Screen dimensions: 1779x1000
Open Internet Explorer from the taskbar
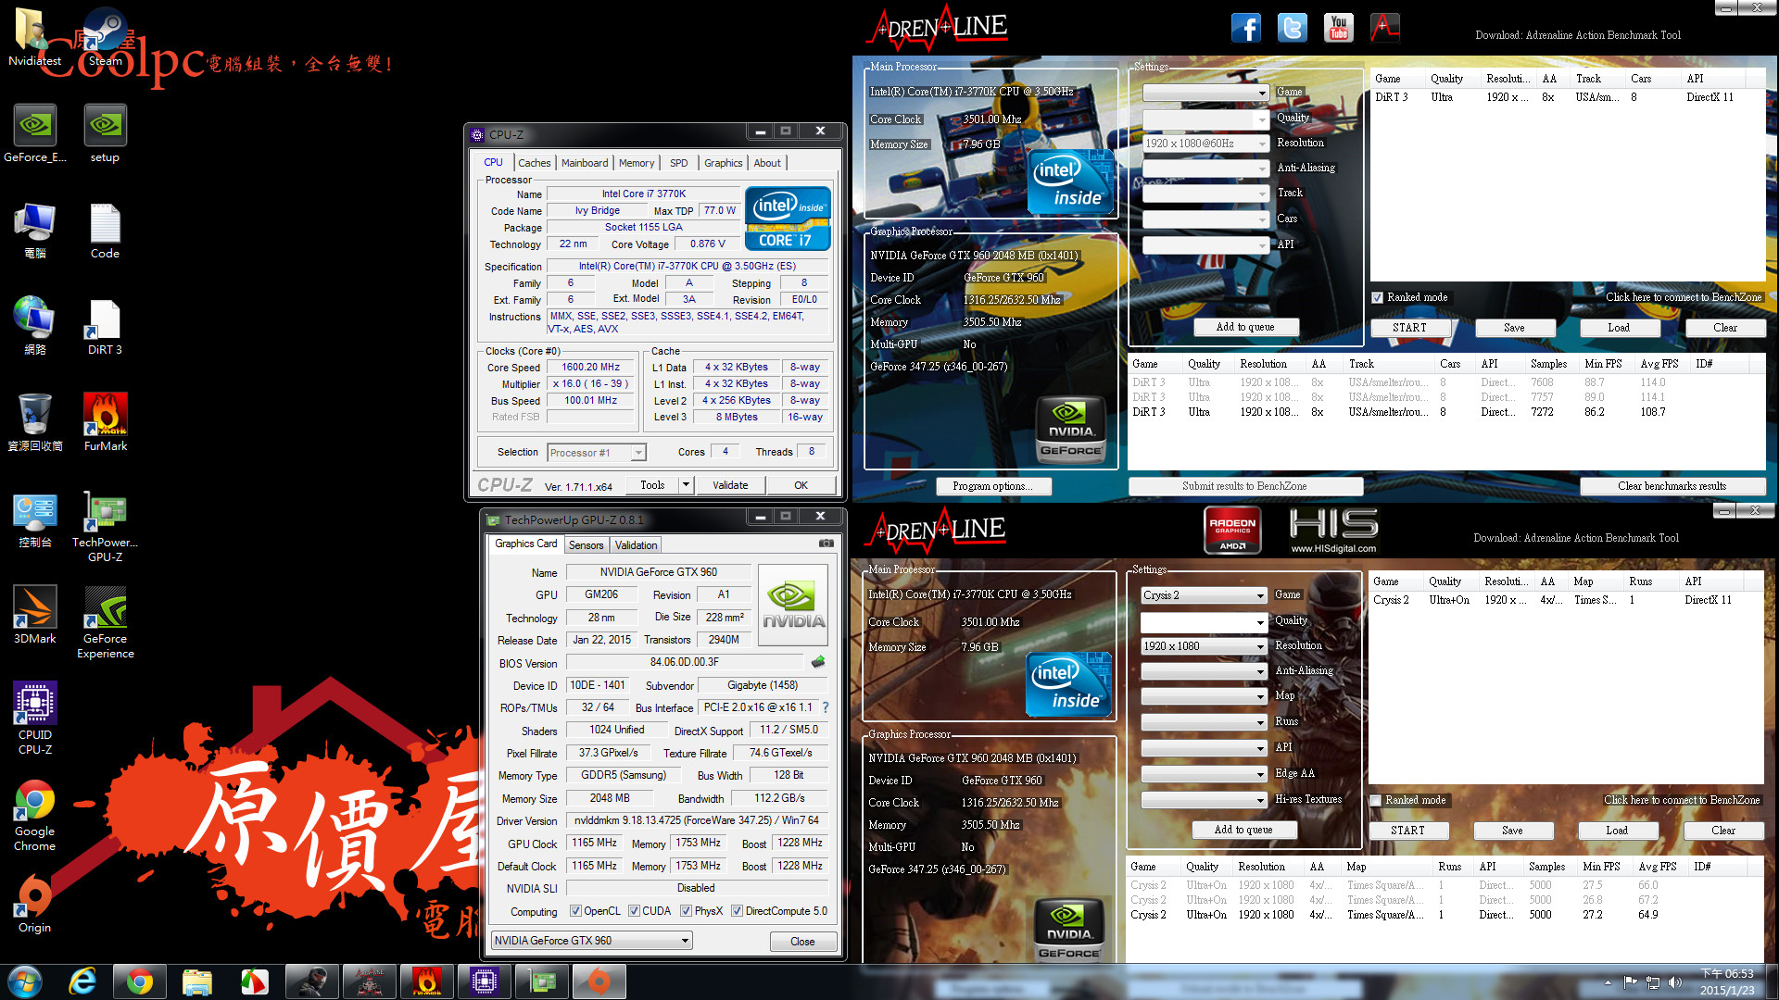[82, 981]
